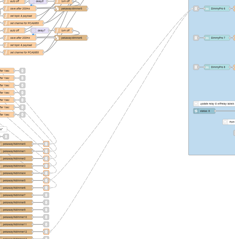Click the speech bubble icon on update relay comment
Screen dimensions: 235x239
(x=196, y=104)
